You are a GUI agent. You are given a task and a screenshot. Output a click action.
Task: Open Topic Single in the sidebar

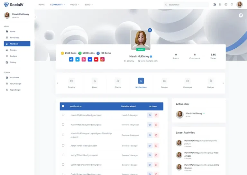pyautogui.click(x=17, y=90)
